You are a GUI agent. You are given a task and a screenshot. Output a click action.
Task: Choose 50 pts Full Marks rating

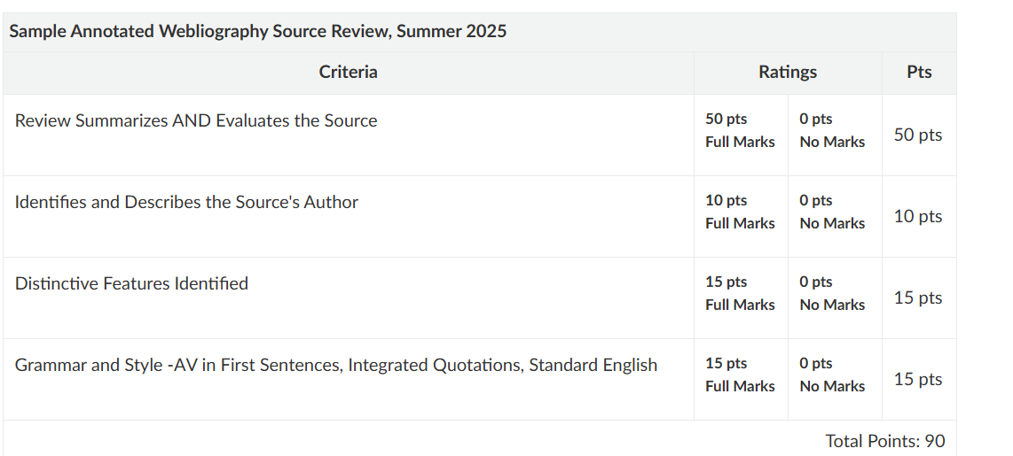click(x=741, y=130)
